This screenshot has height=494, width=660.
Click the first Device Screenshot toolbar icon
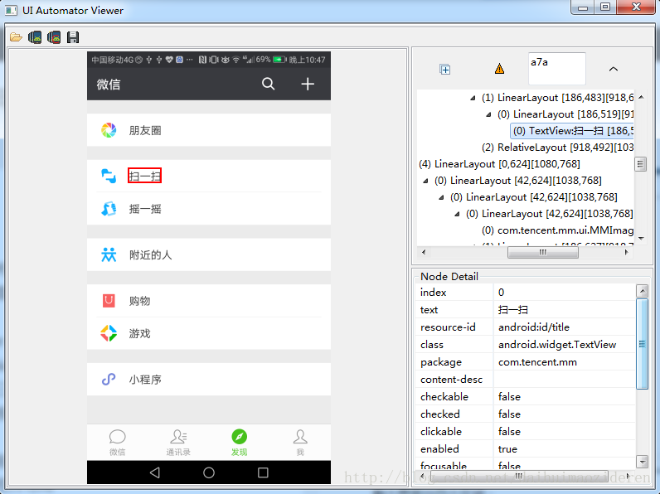35,37
